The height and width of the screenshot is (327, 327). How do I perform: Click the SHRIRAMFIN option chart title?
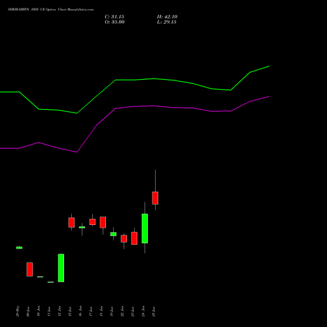click(x=50, y=10)
